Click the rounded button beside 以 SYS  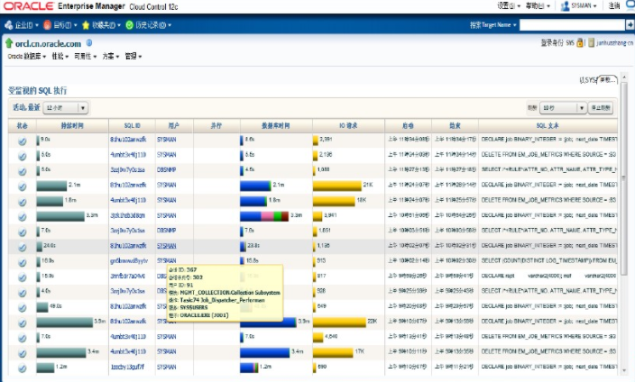607,79
